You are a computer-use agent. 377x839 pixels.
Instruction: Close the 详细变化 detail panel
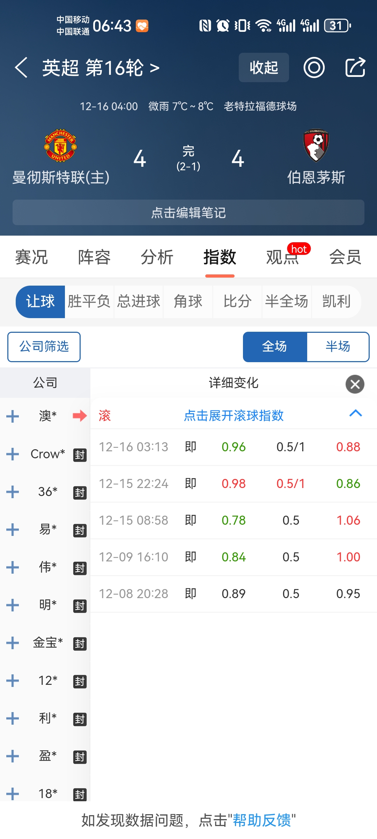click(355, 384)
